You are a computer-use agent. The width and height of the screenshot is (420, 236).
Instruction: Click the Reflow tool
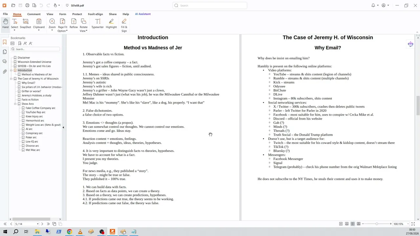(x=73, y=24)
